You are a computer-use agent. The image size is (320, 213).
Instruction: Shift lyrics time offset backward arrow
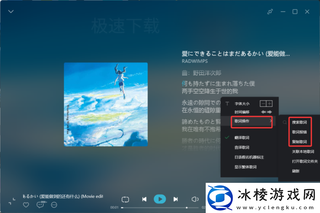click(x=263, y=112)
